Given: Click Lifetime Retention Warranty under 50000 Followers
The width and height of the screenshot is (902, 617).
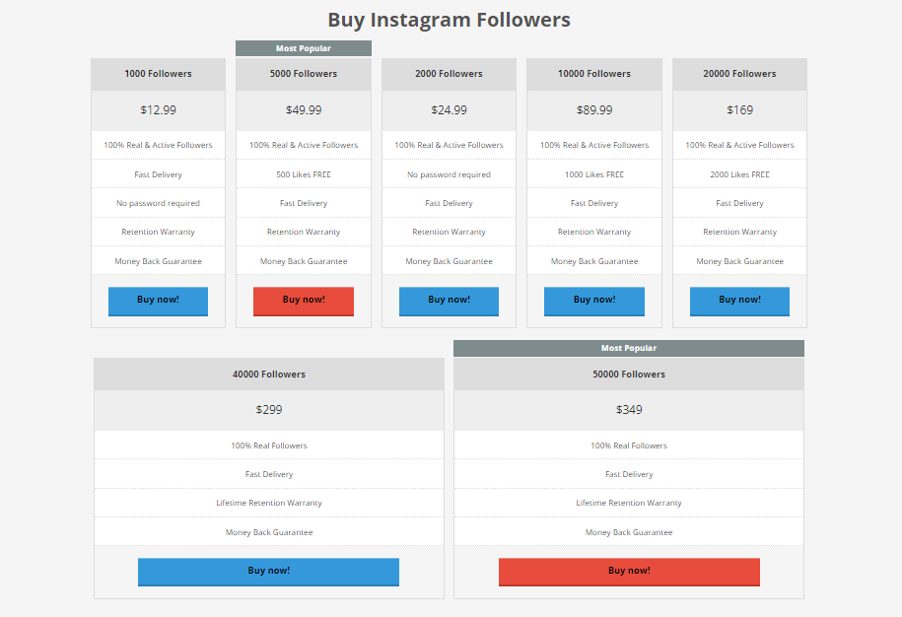Looking at the screenshot, I should (629, 503).
